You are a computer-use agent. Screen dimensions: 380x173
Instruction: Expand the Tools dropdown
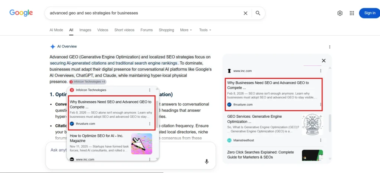pyautogui.click(x=205, y=30)
